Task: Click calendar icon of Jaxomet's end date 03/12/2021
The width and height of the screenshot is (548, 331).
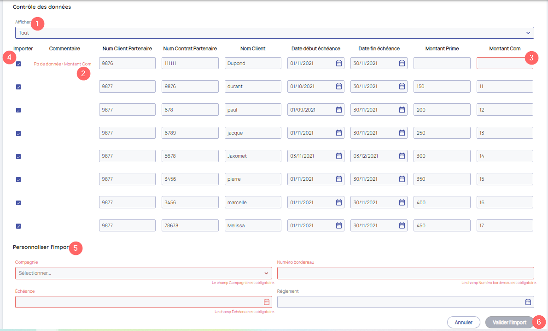Action: tap(402, 156)
